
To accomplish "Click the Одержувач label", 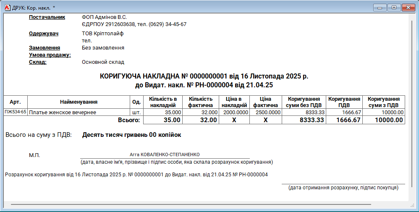I will 43,34.
